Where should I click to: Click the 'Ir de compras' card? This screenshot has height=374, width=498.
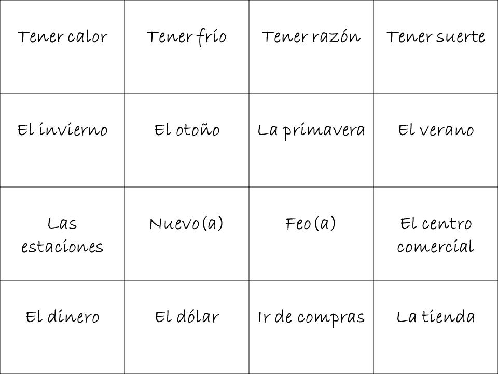tap(311, 327)
